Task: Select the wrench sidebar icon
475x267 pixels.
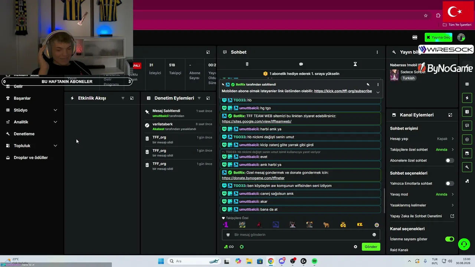Action: tap(467, 167)
